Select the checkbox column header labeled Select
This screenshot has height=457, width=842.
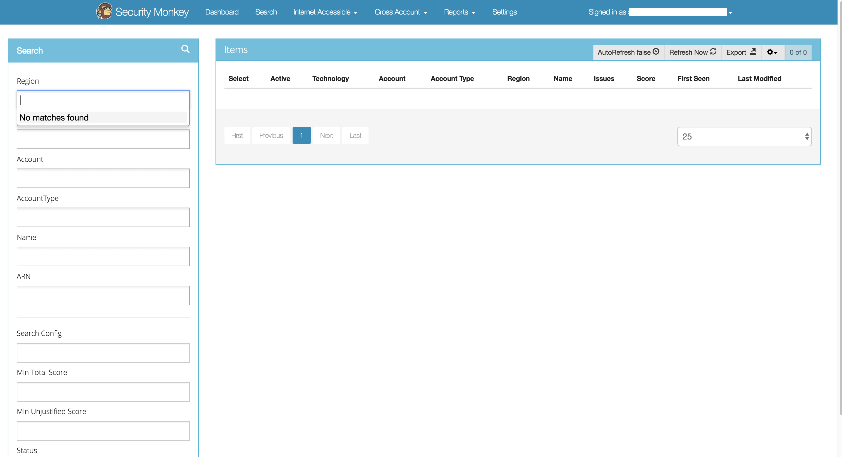pyautogui.click(x=238, y=78)
